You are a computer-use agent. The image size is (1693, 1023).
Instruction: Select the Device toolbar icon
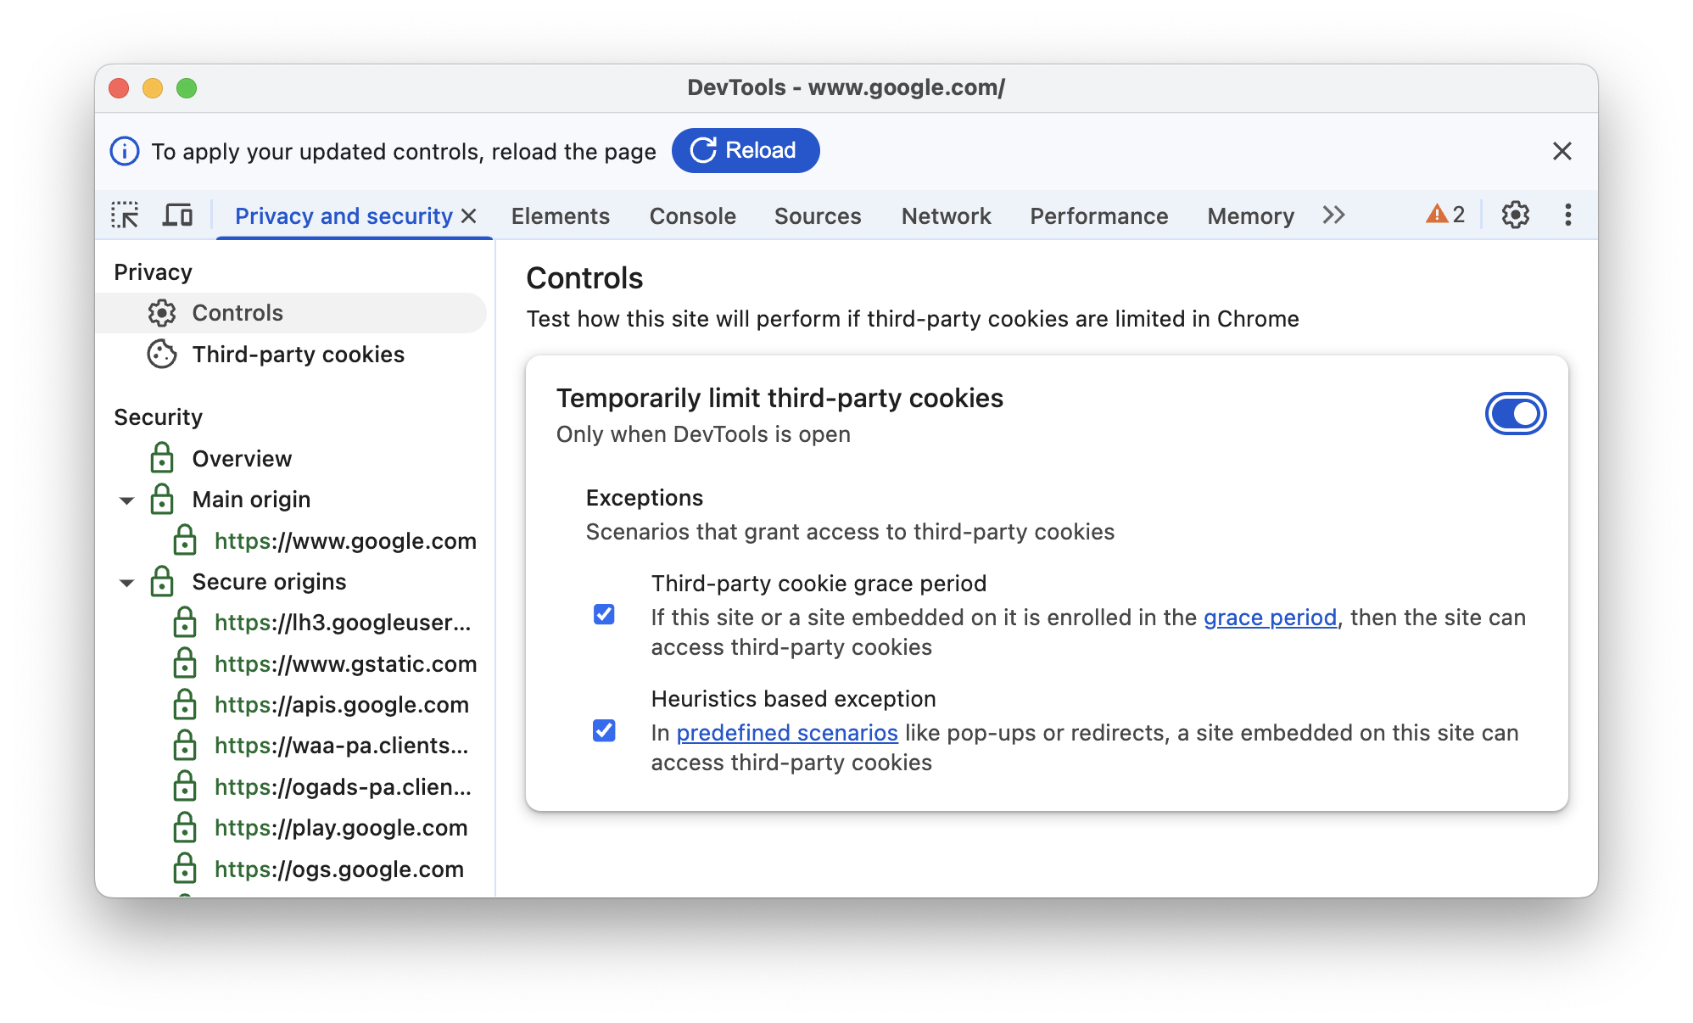click(176, 215)
